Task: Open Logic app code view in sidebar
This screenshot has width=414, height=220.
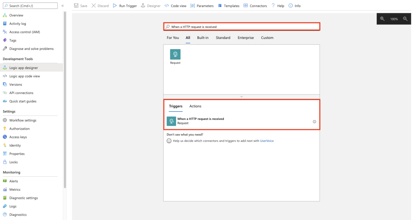Action: [24, 76]
